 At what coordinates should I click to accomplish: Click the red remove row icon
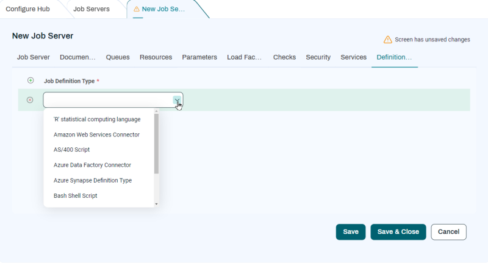[30, 100]
